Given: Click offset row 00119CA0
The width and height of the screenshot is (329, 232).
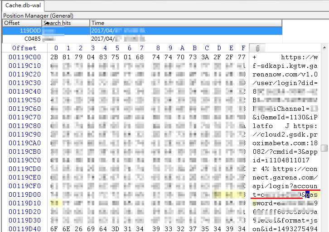Looking at the screenshot, I should [25, 143].
